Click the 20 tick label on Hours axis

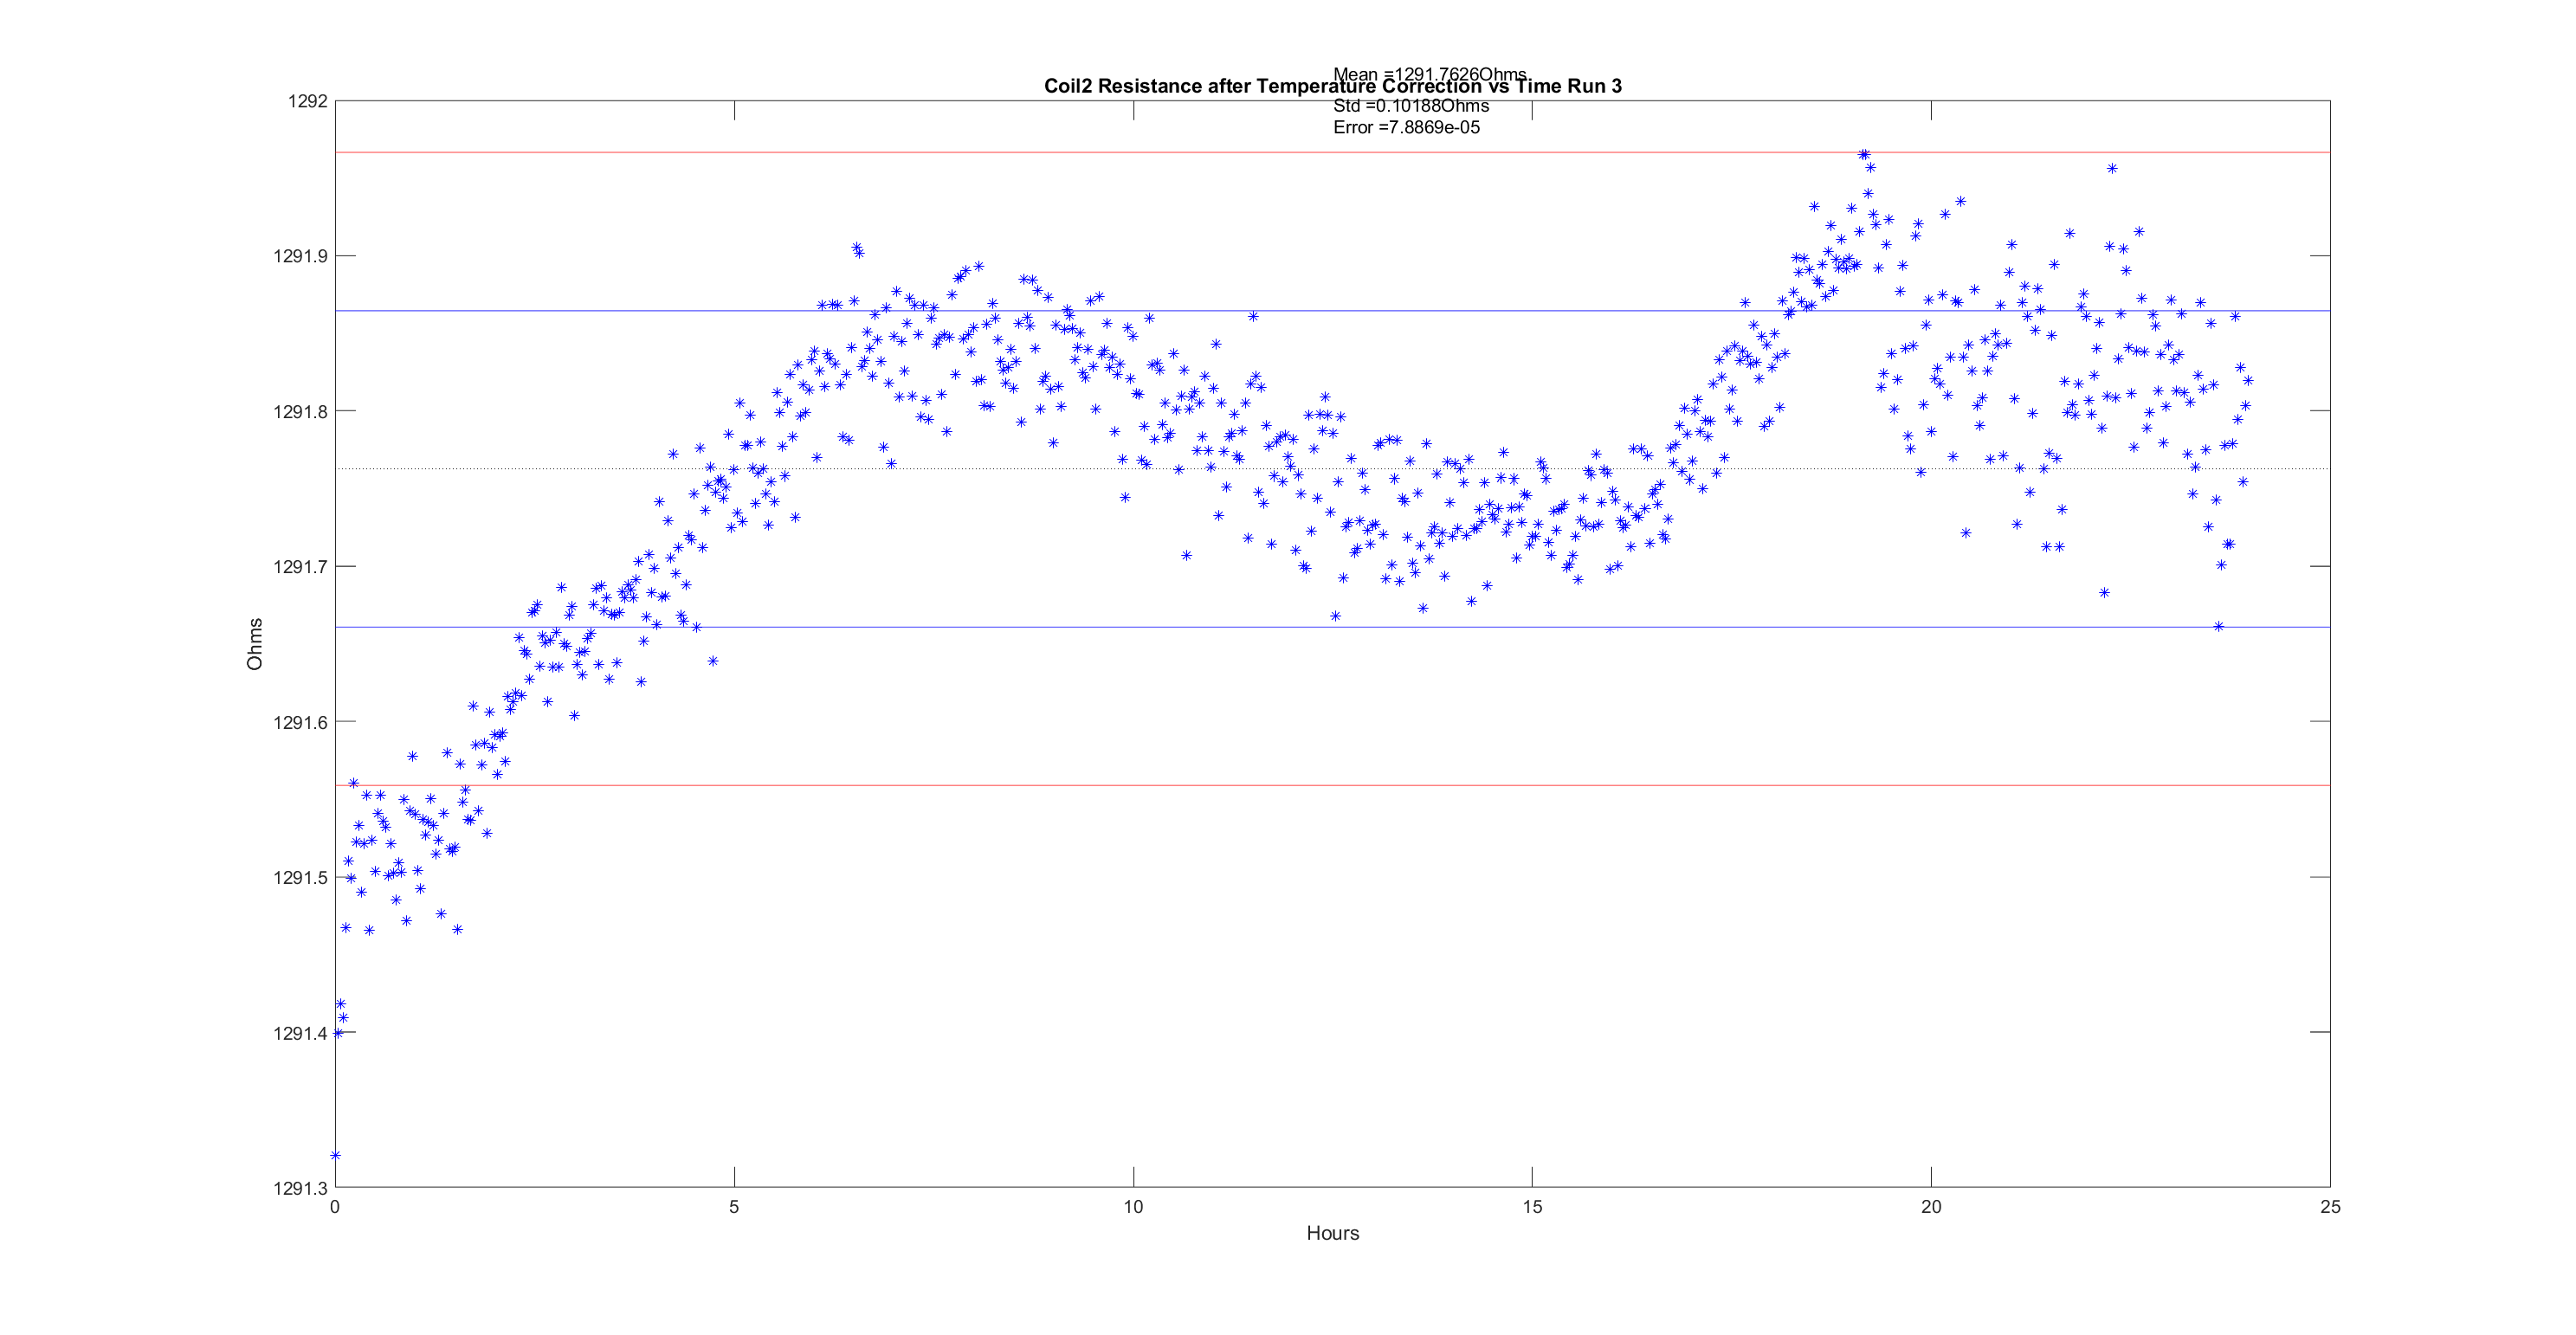coord(1931,1207)
